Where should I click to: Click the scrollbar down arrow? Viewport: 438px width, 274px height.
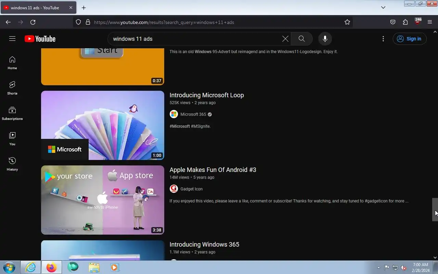point(435,258)
